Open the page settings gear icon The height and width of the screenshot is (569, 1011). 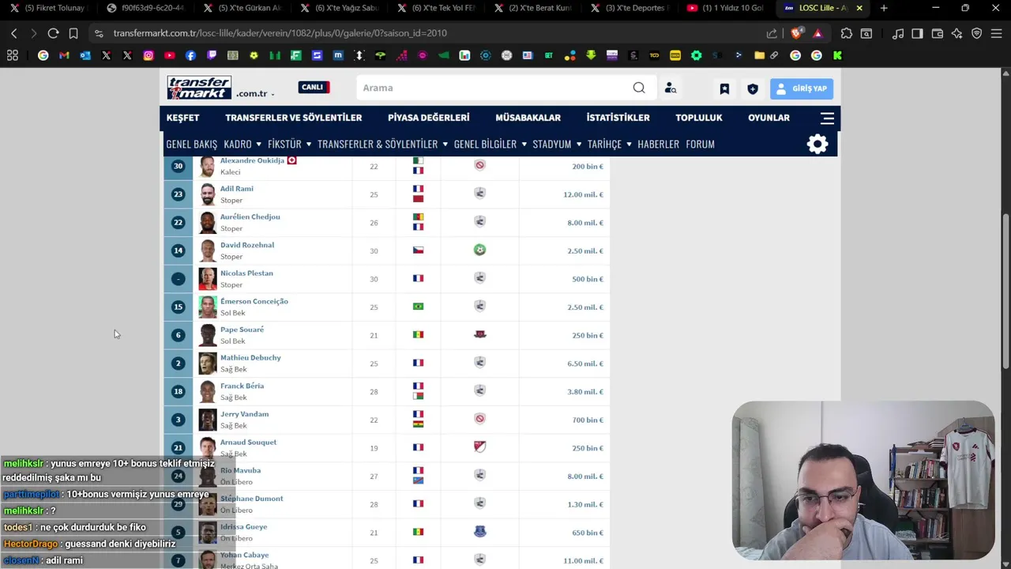817,144
